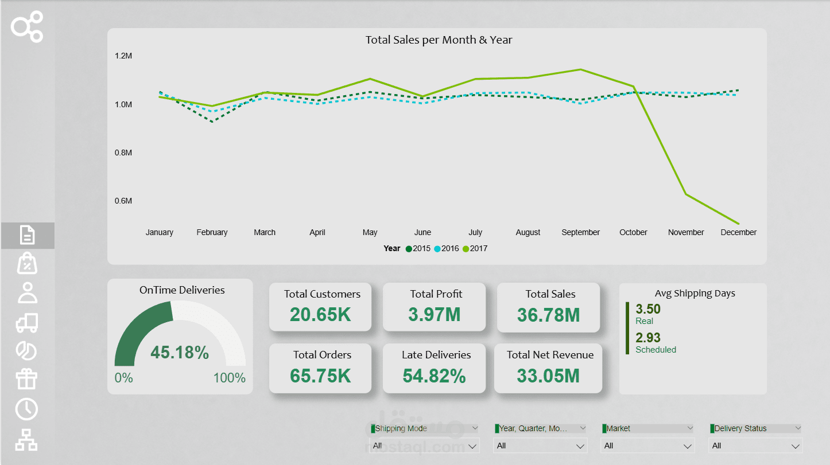The height and width of the screenshot is (465, 830).
Task: Select the Total Profit 3.97M card
Action: click(x=435, y=307)
